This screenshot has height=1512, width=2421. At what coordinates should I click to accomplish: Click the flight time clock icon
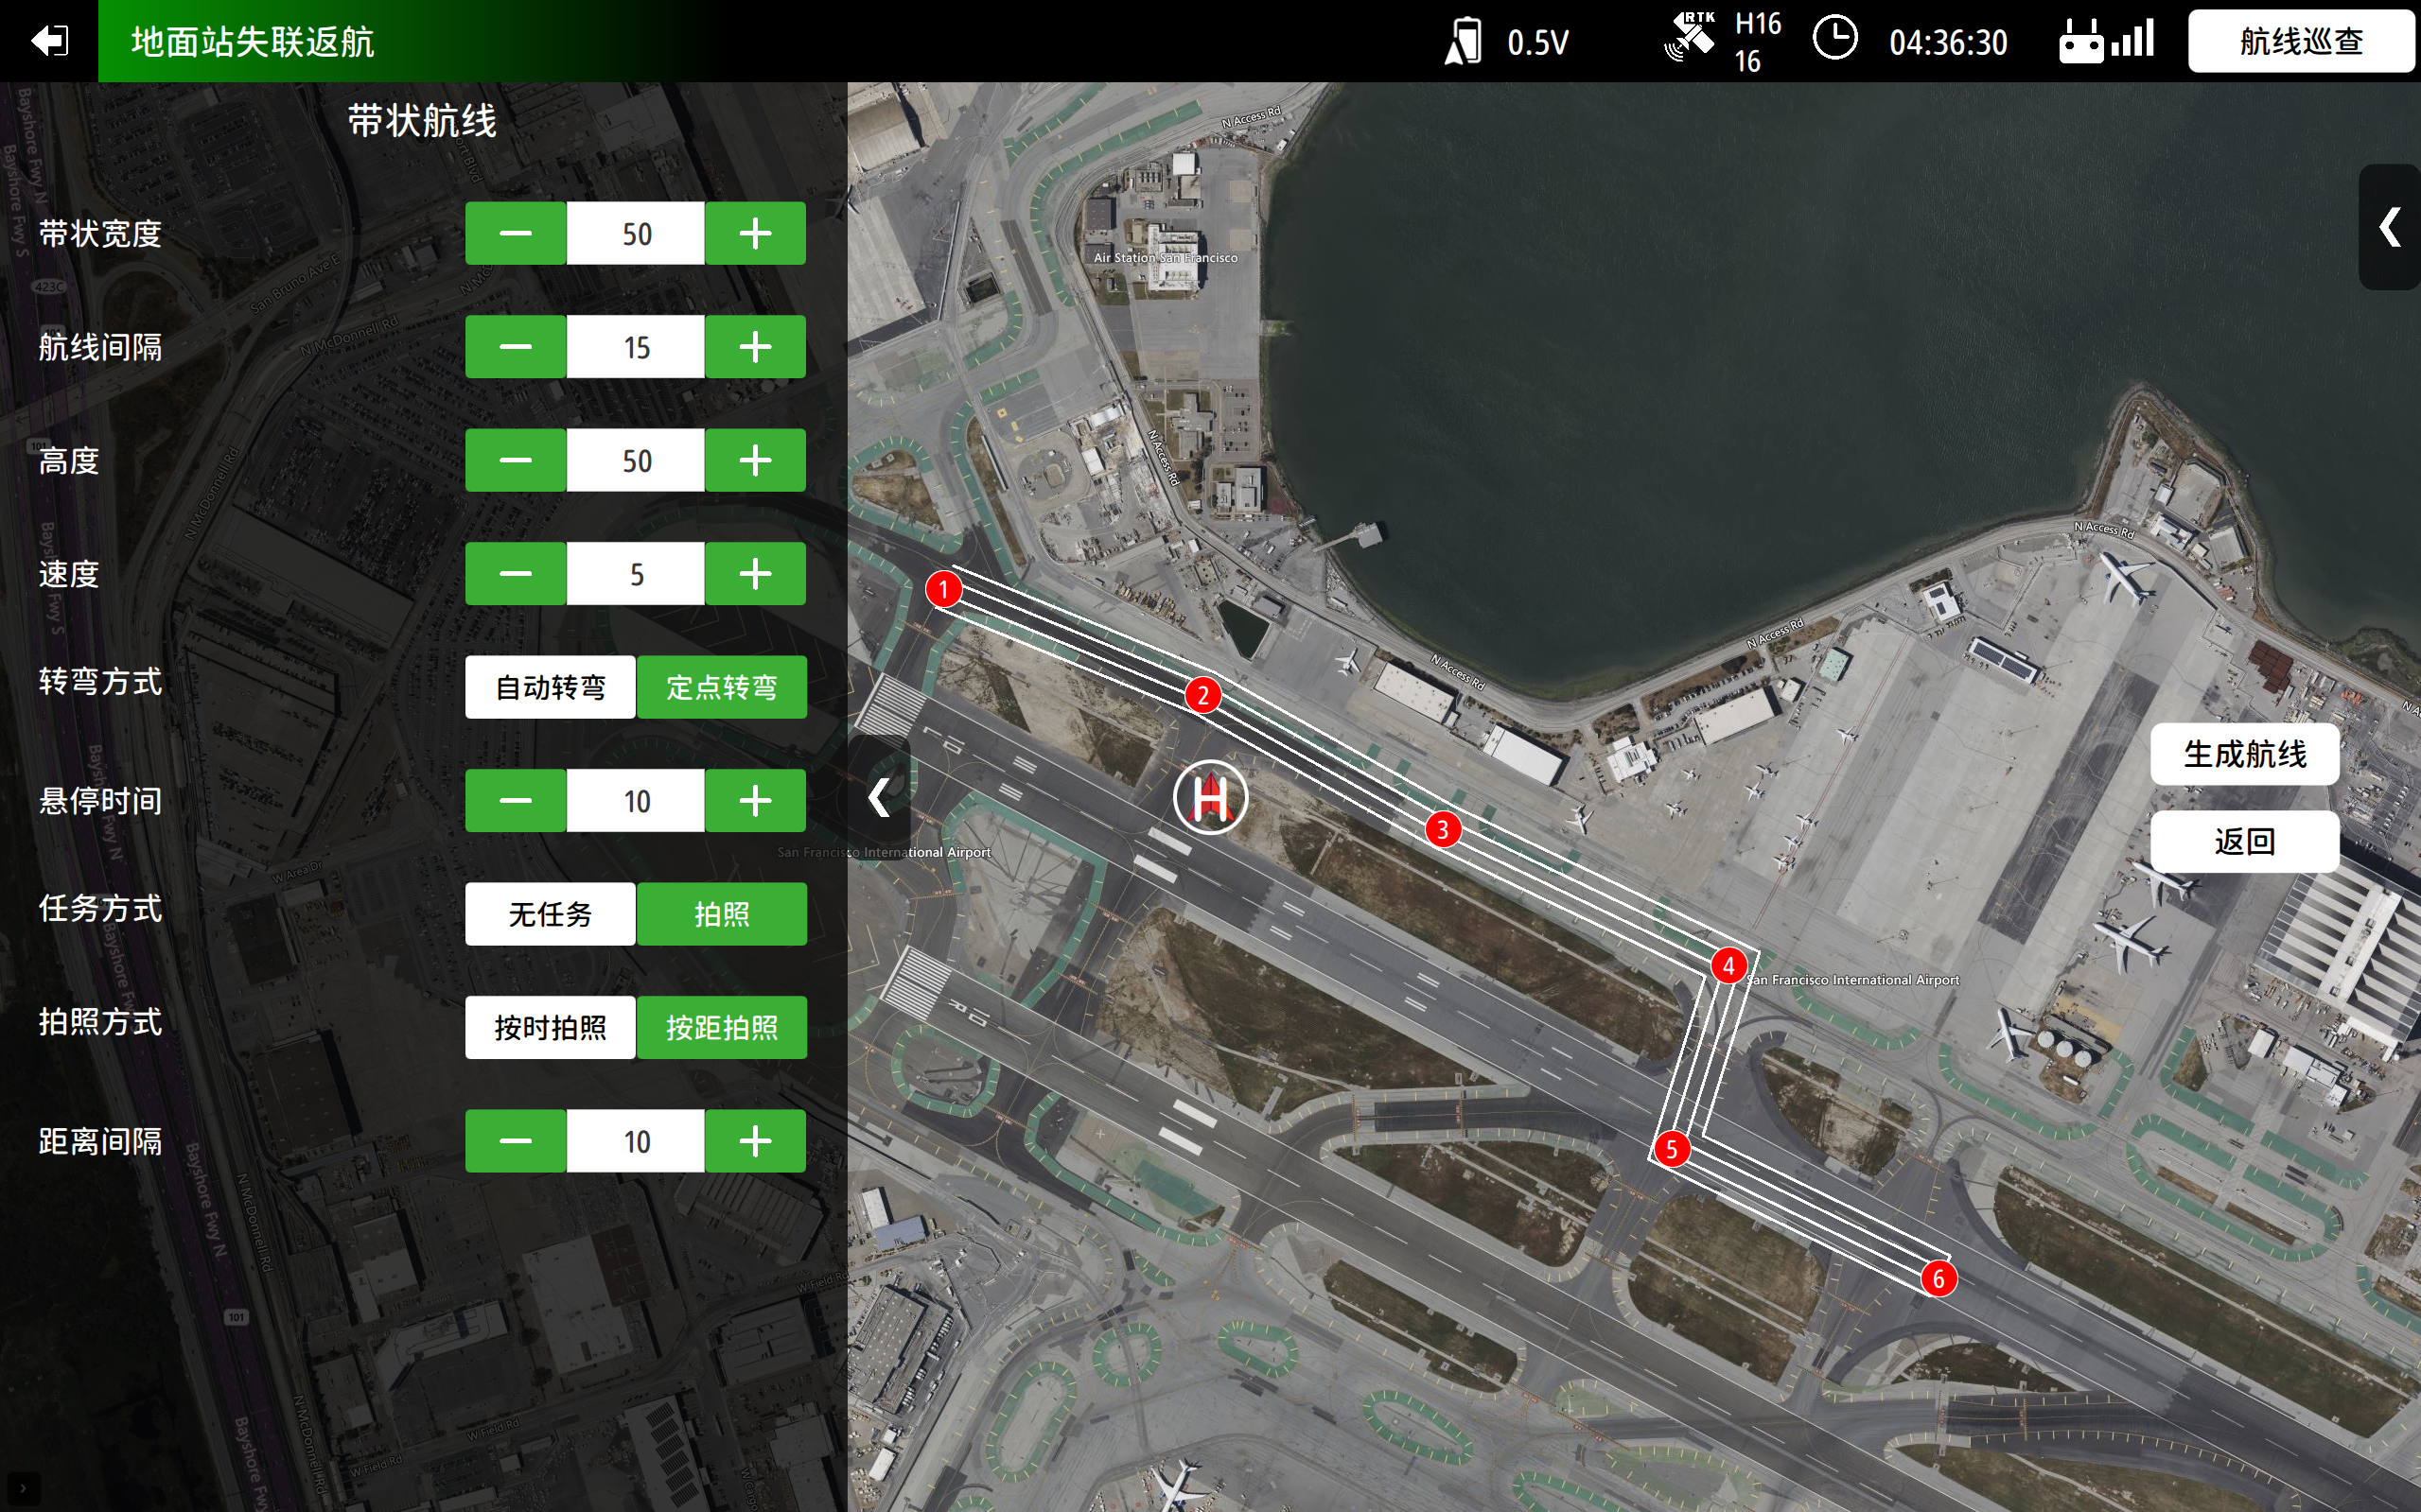1834,40
